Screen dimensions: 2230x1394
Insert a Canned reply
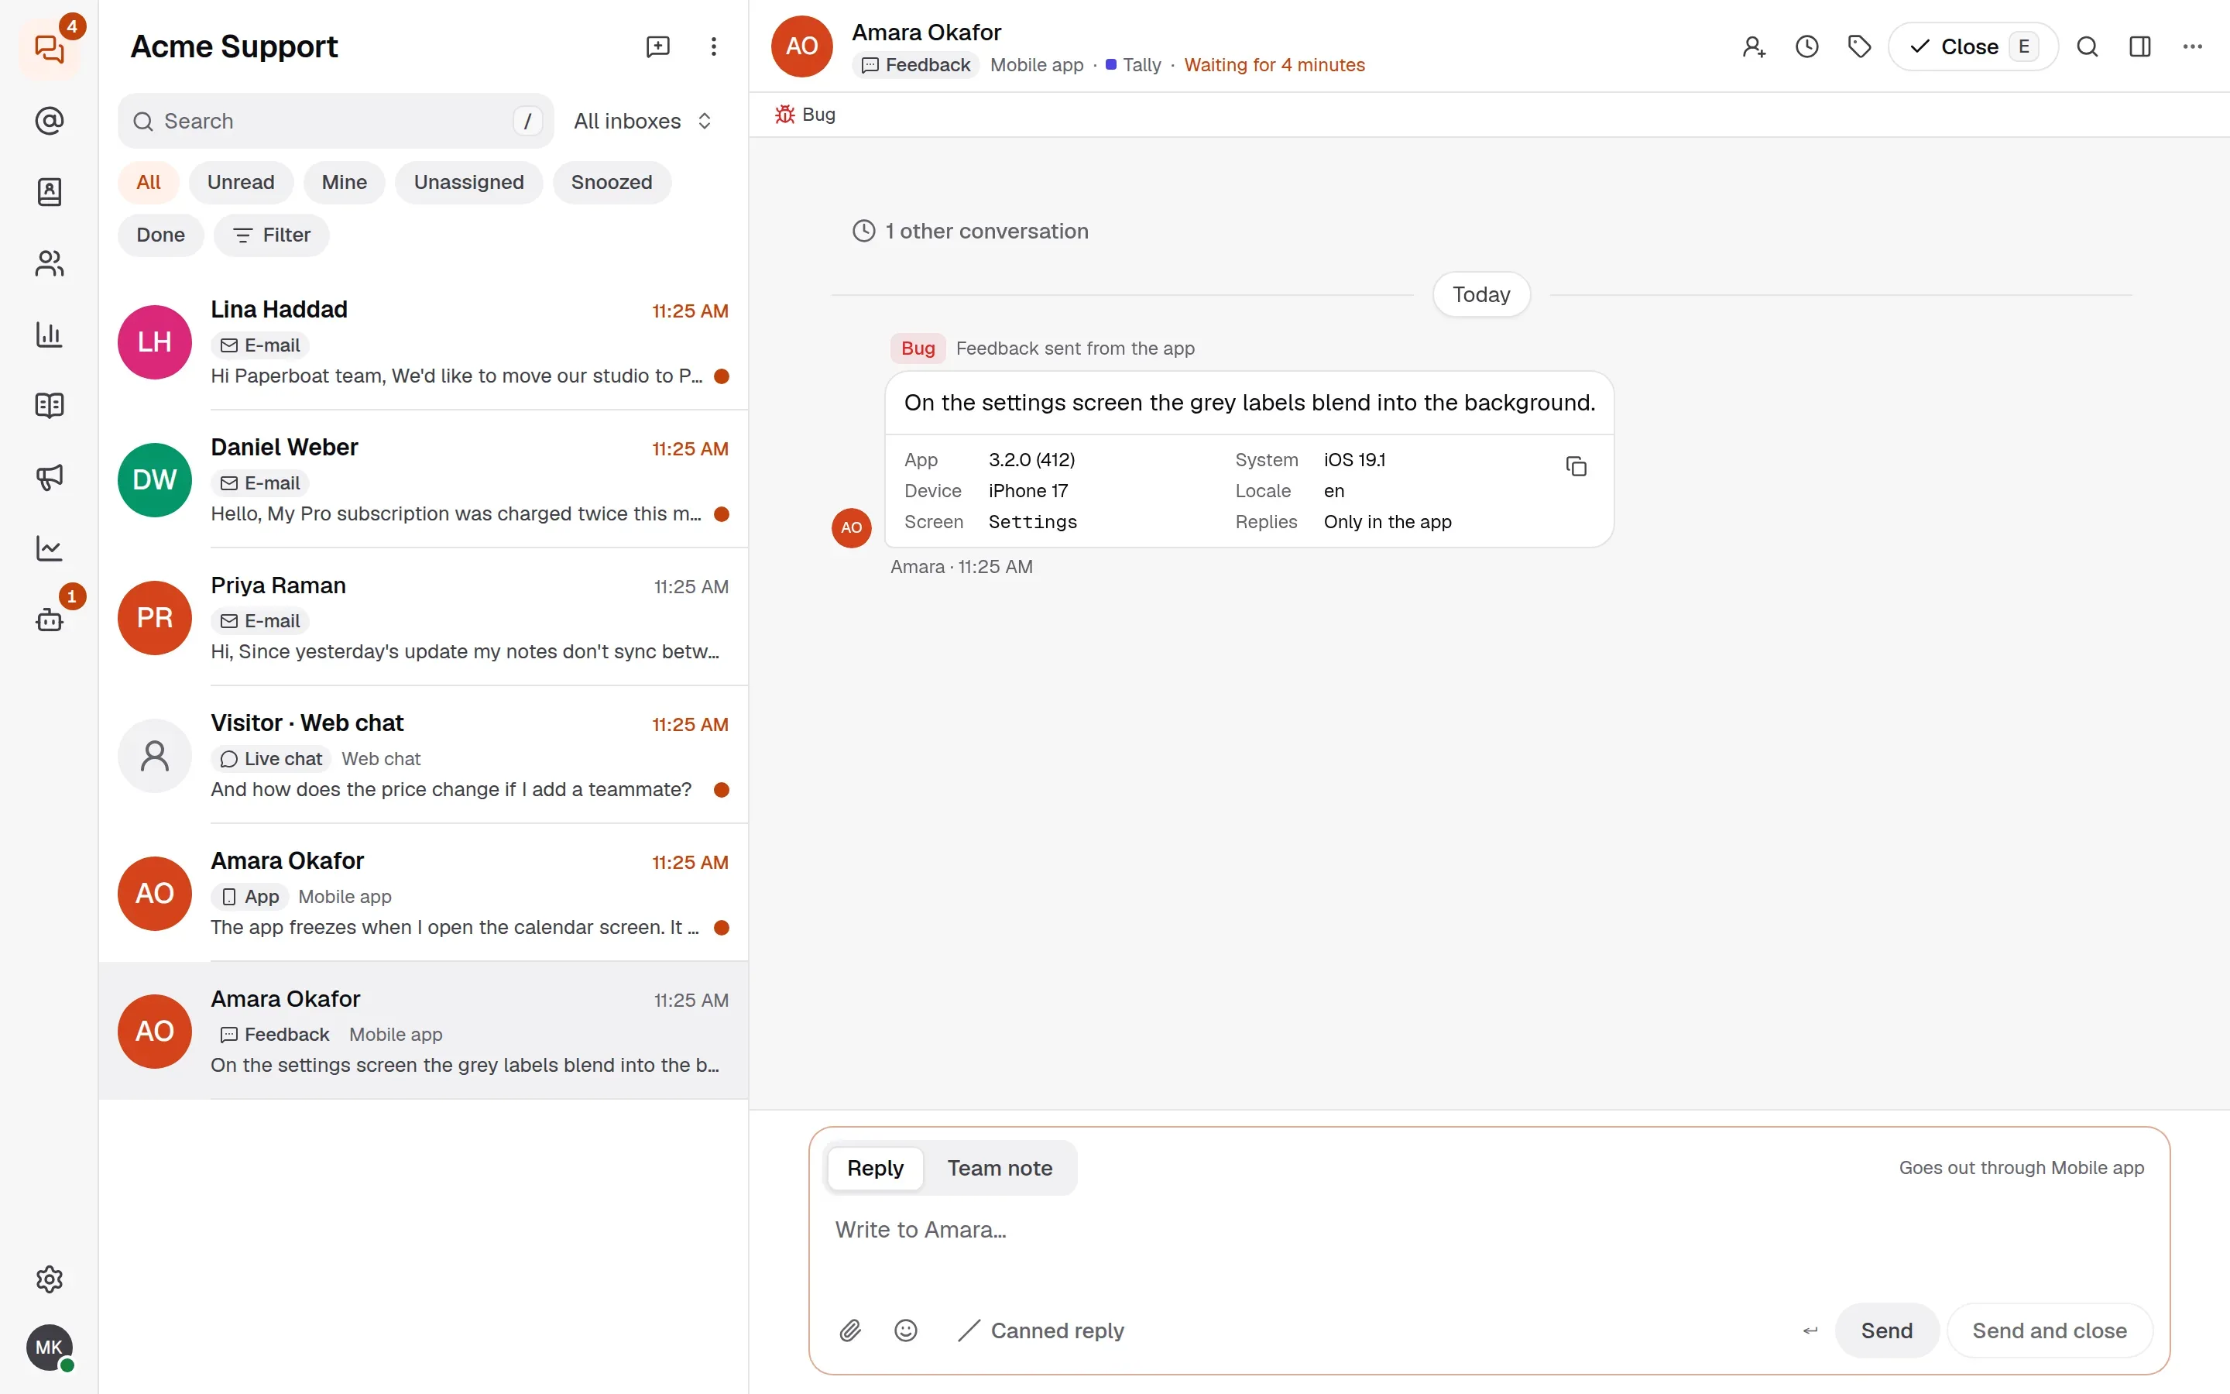(x=1041, y=1330)
